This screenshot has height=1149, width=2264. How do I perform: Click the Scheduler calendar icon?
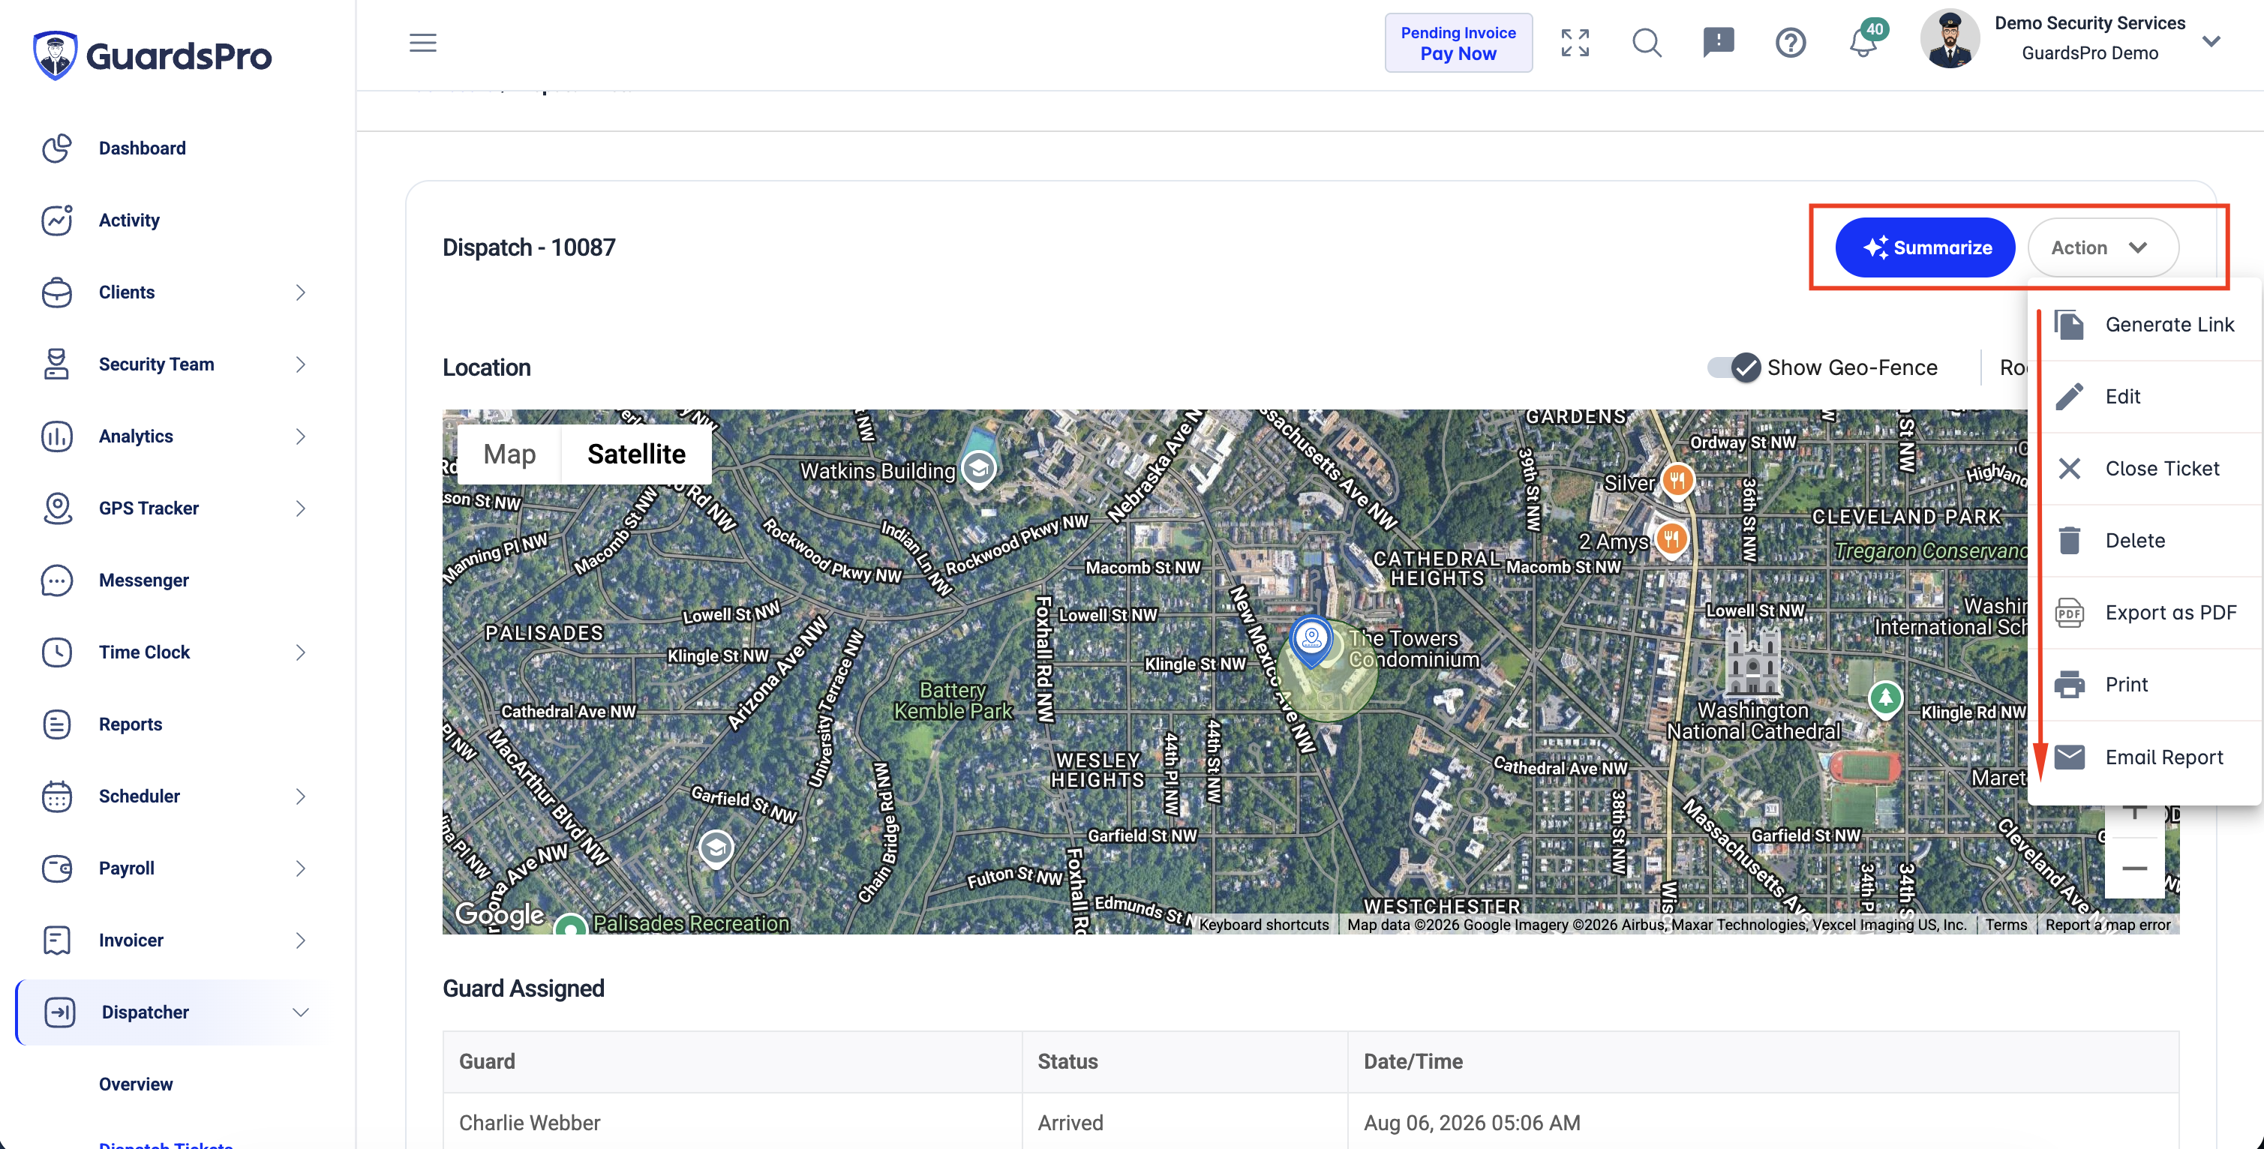click(57, 796)
